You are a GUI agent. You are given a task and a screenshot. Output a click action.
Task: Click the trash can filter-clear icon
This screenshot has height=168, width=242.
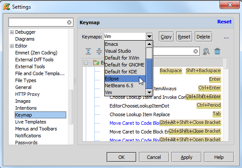coord(217,51)
